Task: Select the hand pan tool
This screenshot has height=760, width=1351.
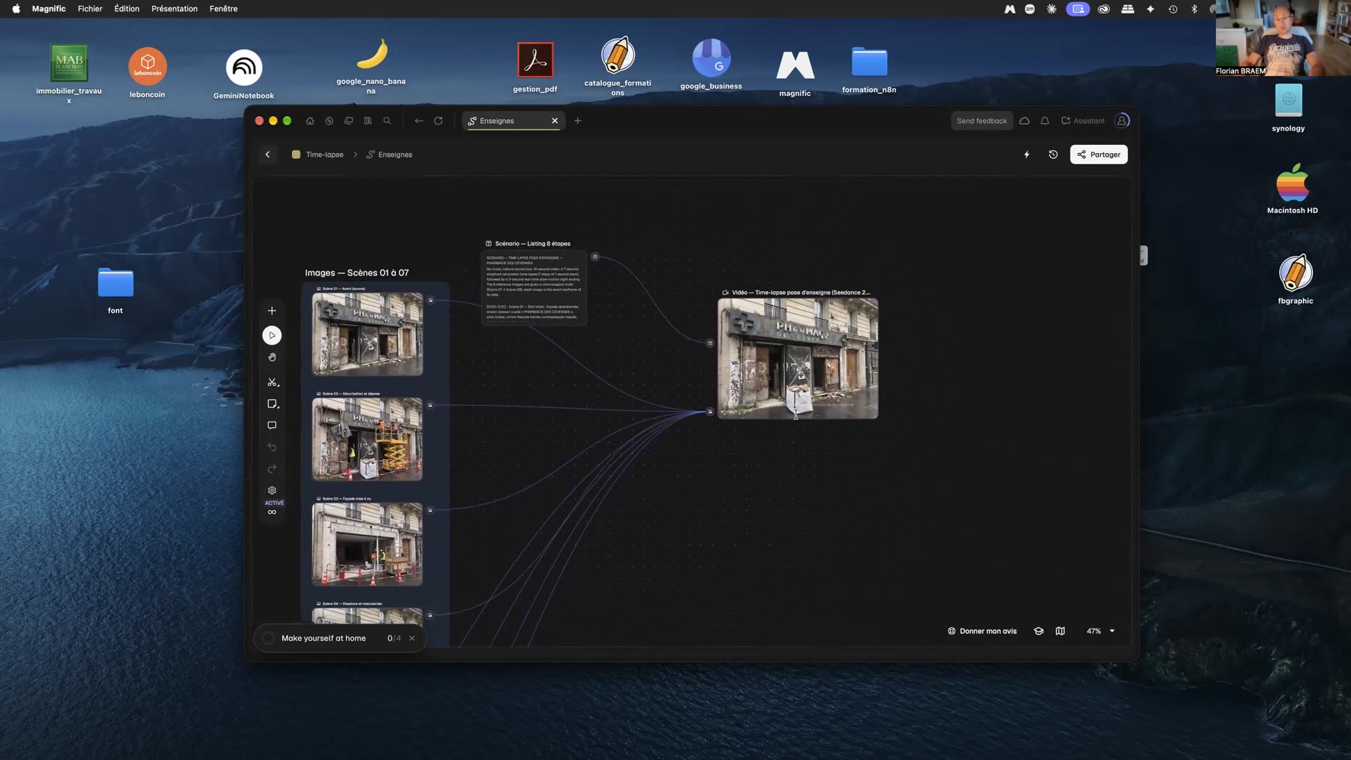Action: click(x=272, y=358)
